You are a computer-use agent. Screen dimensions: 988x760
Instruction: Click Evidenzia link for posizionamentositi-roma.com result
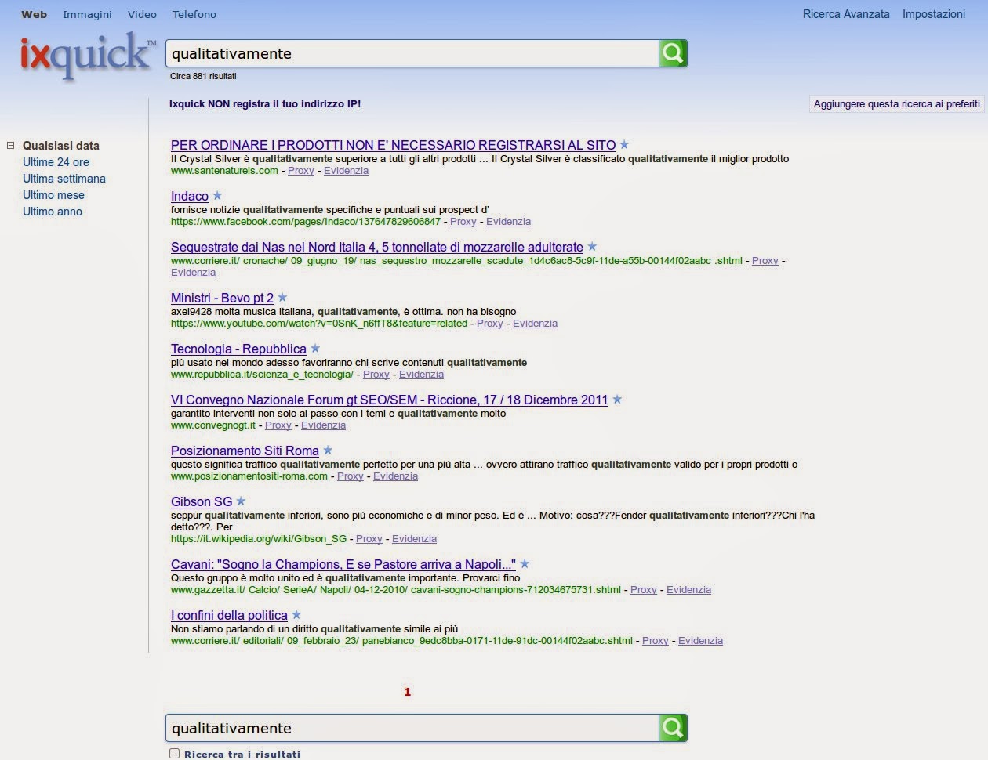click(x=395, y=476)
